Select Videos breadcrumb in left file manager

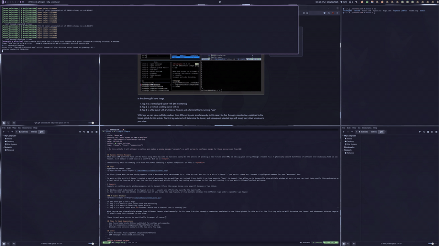coord(34,132)
